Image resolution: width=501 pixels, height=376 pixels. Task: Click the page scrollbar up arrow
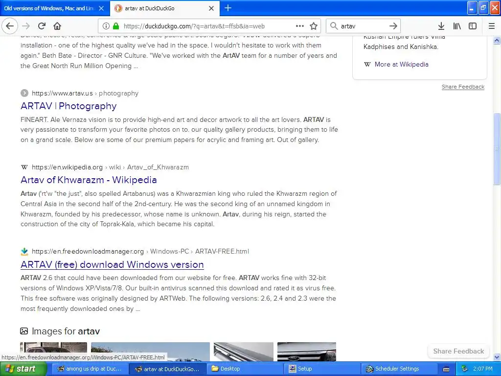click(497, 40)
